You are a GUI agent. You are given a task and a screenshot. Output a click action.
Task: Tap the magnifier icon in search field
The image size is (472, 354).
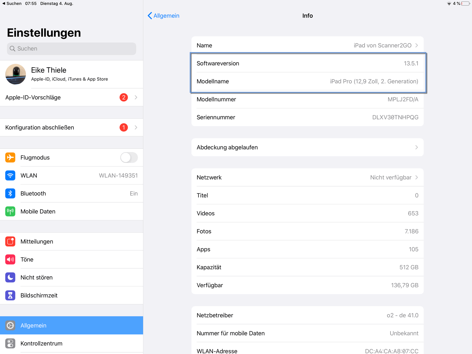(x=12, y=48)
